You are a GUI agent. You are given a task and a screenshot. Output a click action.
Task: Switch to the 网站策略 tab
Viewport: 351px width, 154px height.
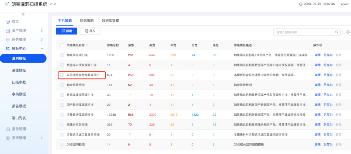point(87,20)
